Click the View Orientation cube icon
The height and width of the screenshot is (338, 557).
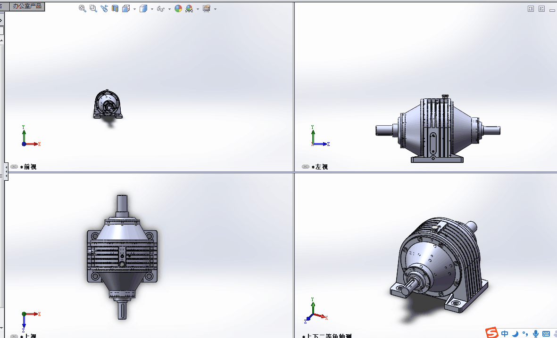click(x=126, y=8)
